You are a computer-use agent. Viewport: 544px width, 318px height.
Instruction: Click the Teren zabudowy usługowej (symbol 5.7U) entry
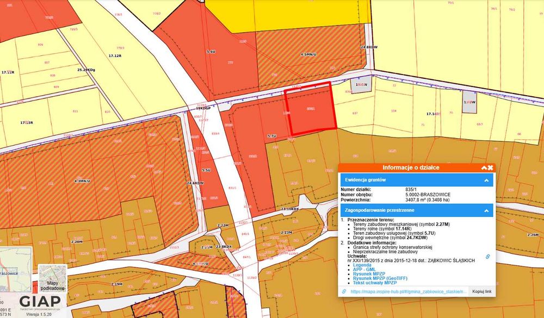coord(394,233)
